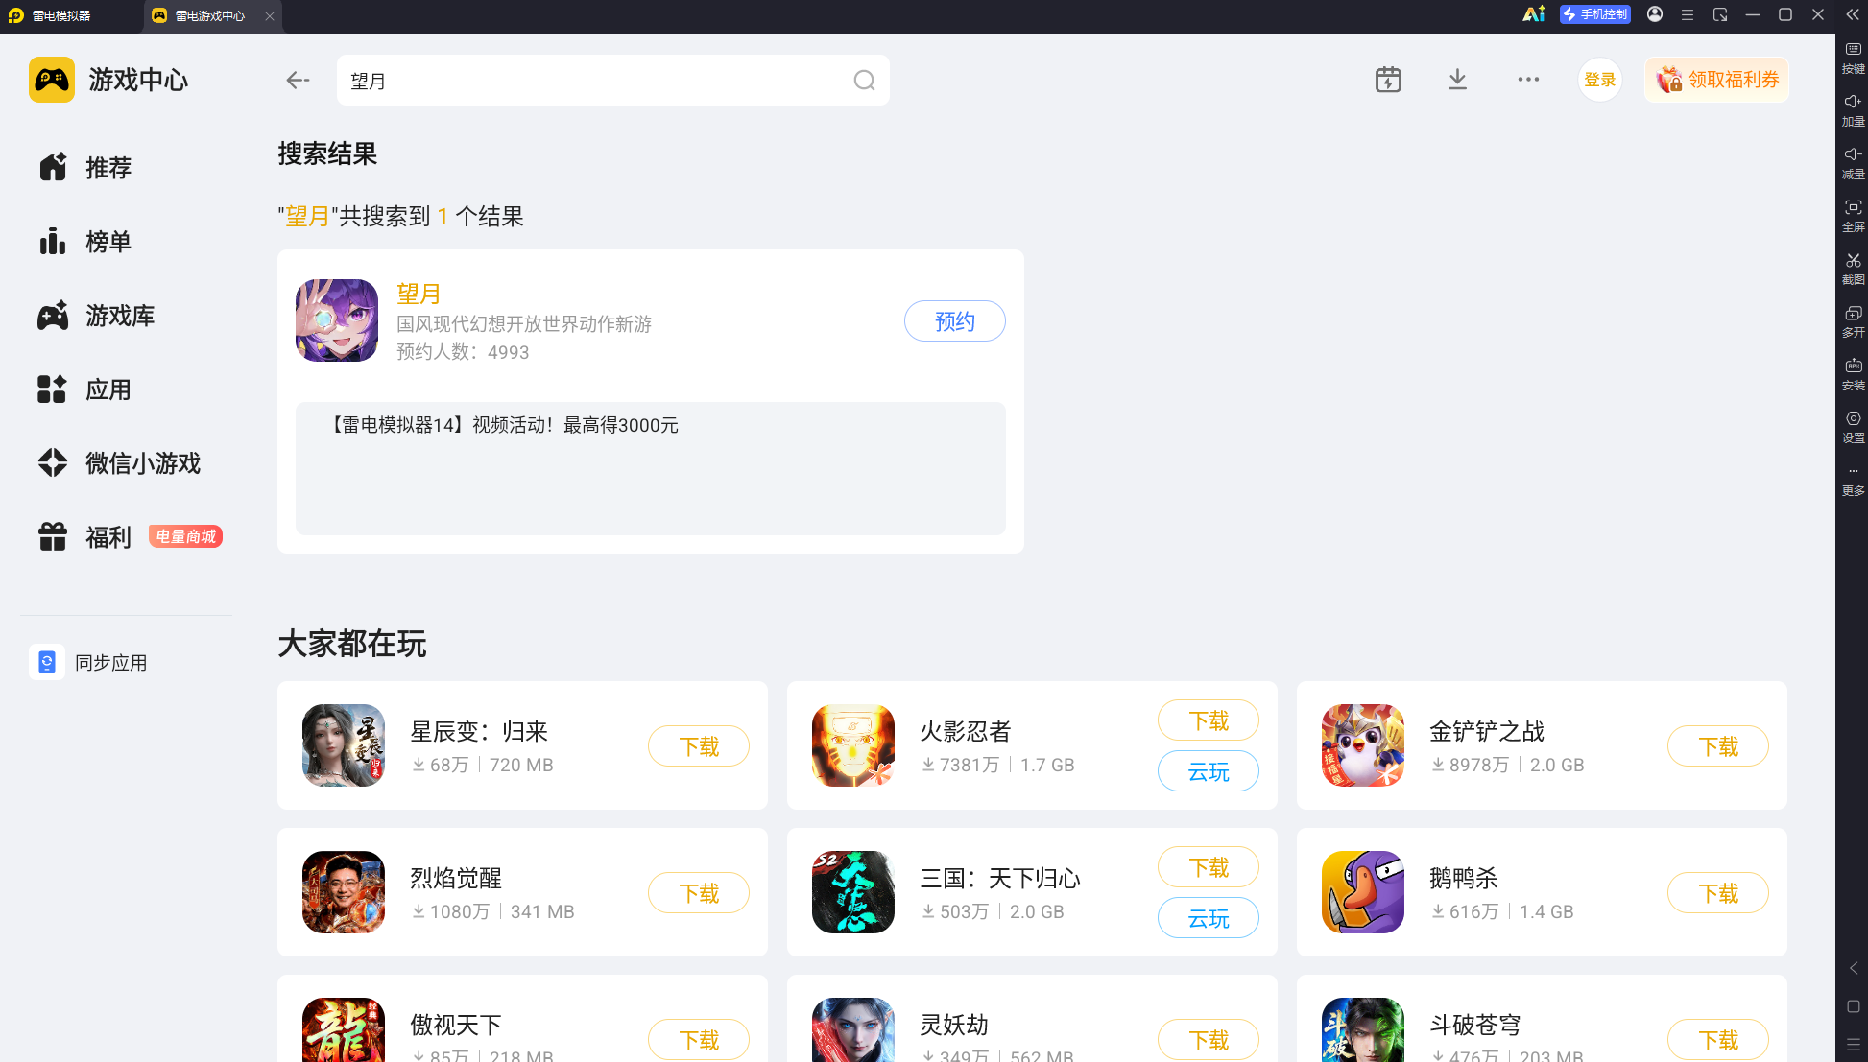Click the 手机控制 button in title bar

(1594, 14)
